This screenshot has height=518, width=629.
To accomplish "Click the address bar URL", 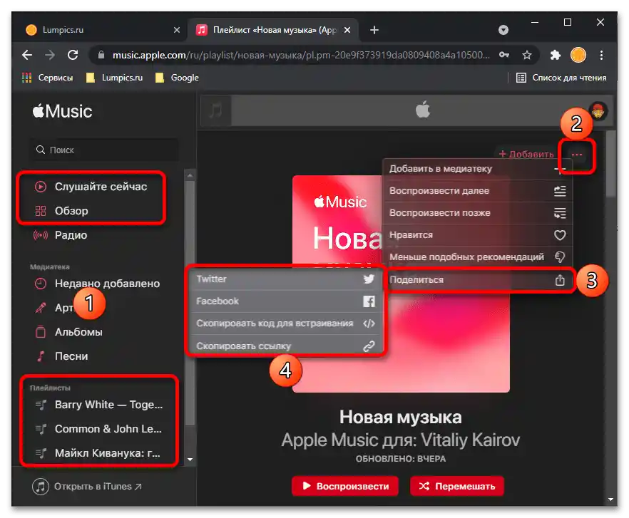I will [x=301, y=55].
